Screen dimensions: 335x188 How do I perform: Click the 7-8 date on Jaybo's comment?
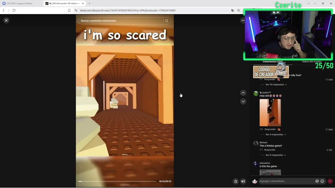point(261,129)
